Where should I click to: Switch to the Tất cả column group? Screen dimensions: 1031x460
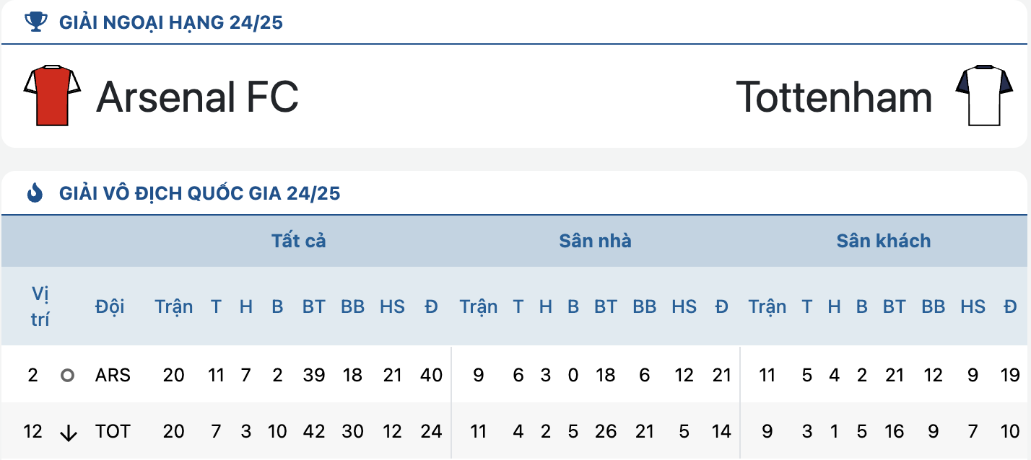point(299,241)
